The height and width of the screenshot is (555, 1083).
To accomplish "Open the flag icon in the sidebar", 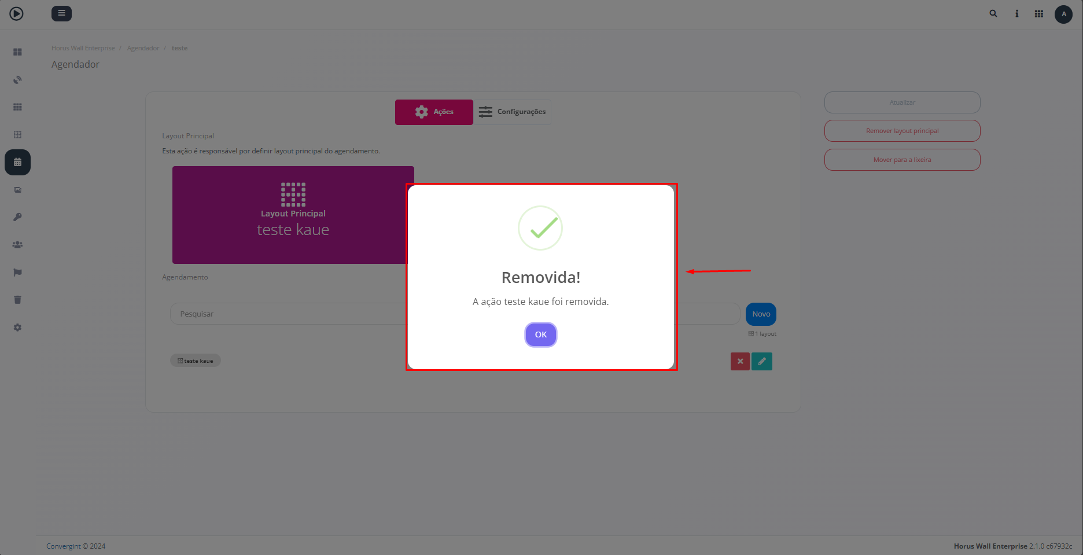I will 17,273.
